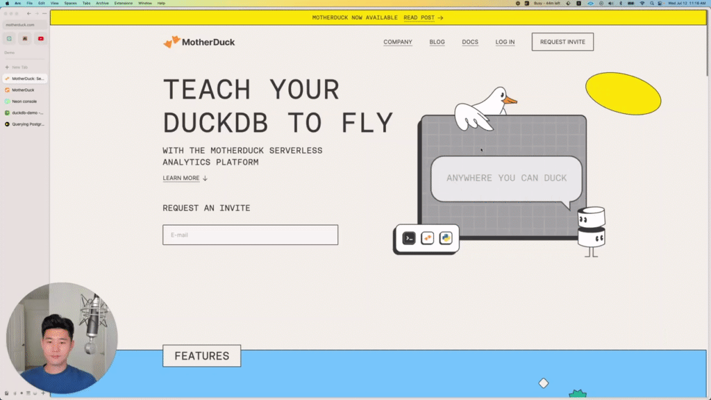Click the plus icon beside New Tab
Viewport: 711px width, 400px height.
7,67
